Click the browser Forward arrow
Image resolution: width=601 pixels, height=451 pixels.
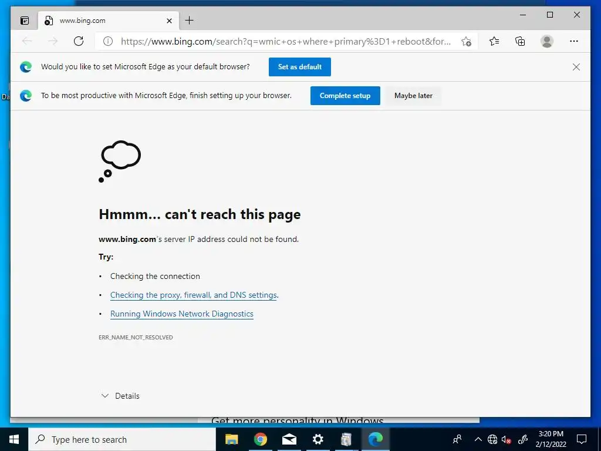point(53,41)
